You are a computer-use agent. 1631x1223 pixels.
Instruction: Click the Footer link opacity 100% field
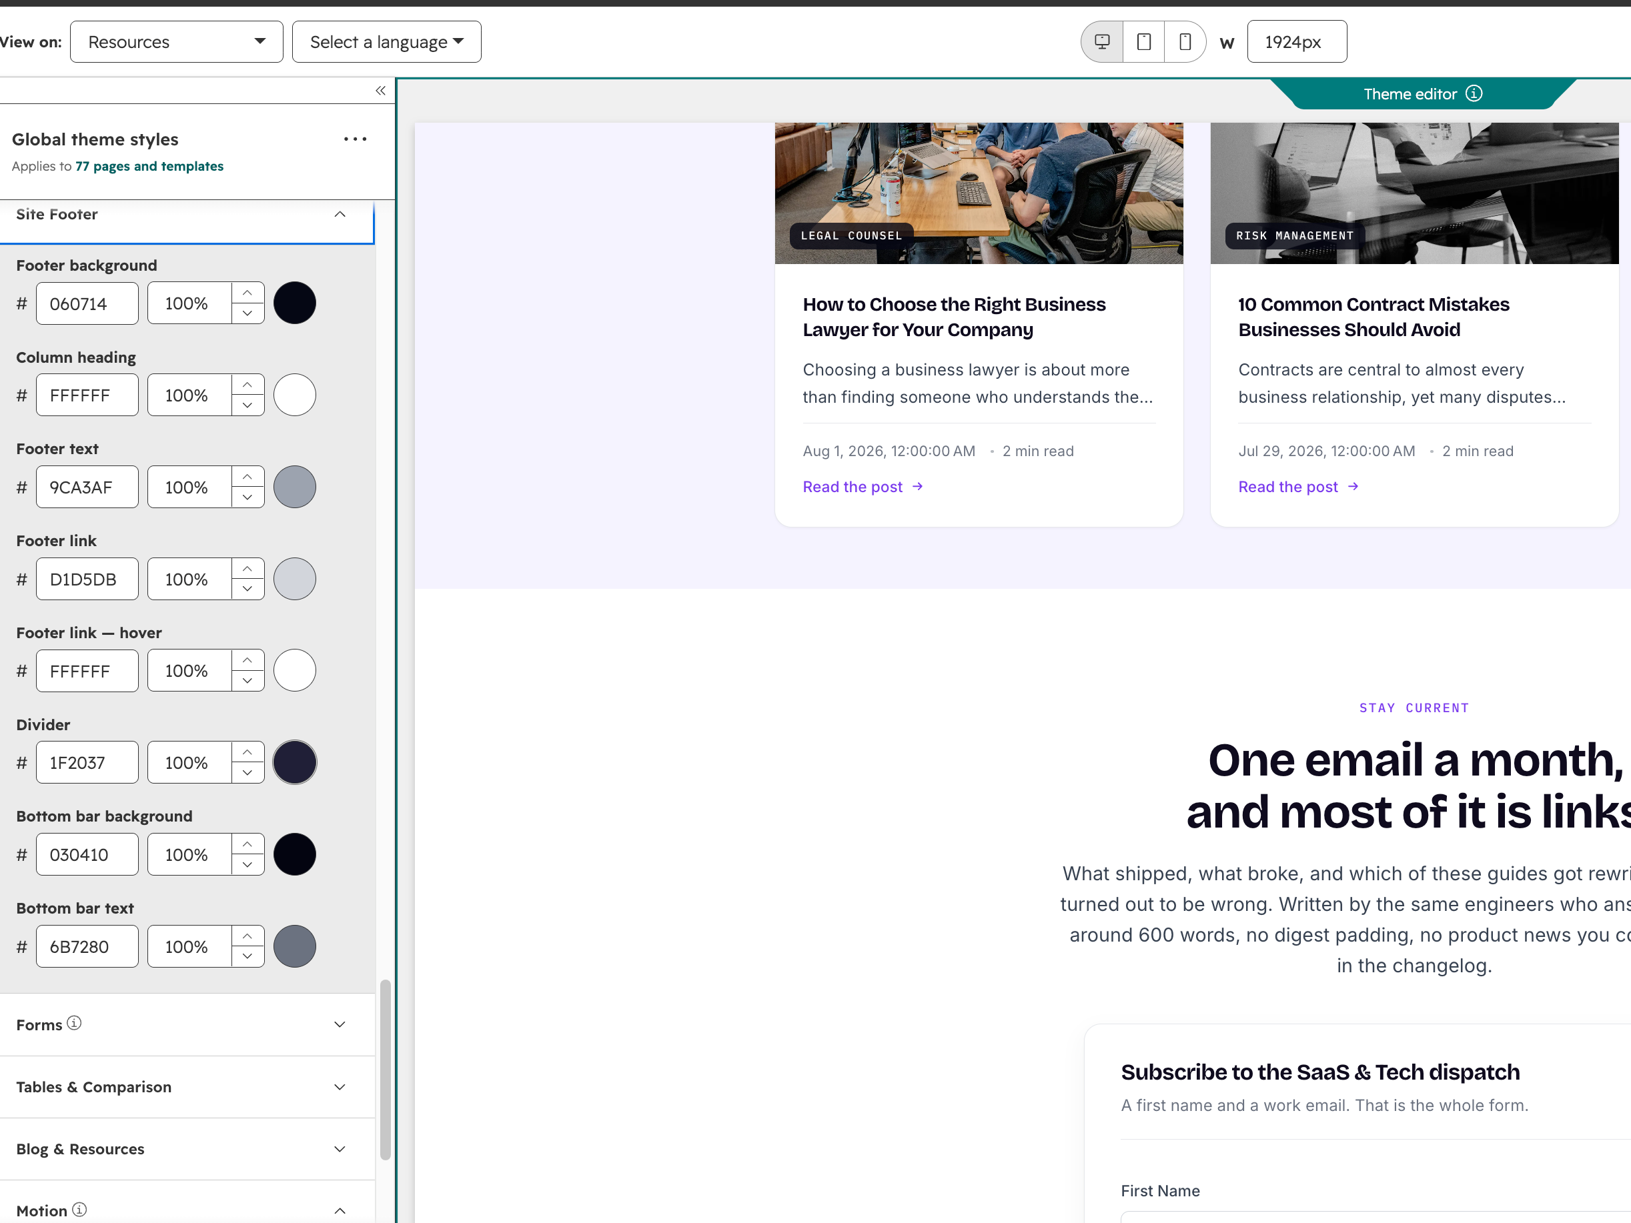pos(189,579)
